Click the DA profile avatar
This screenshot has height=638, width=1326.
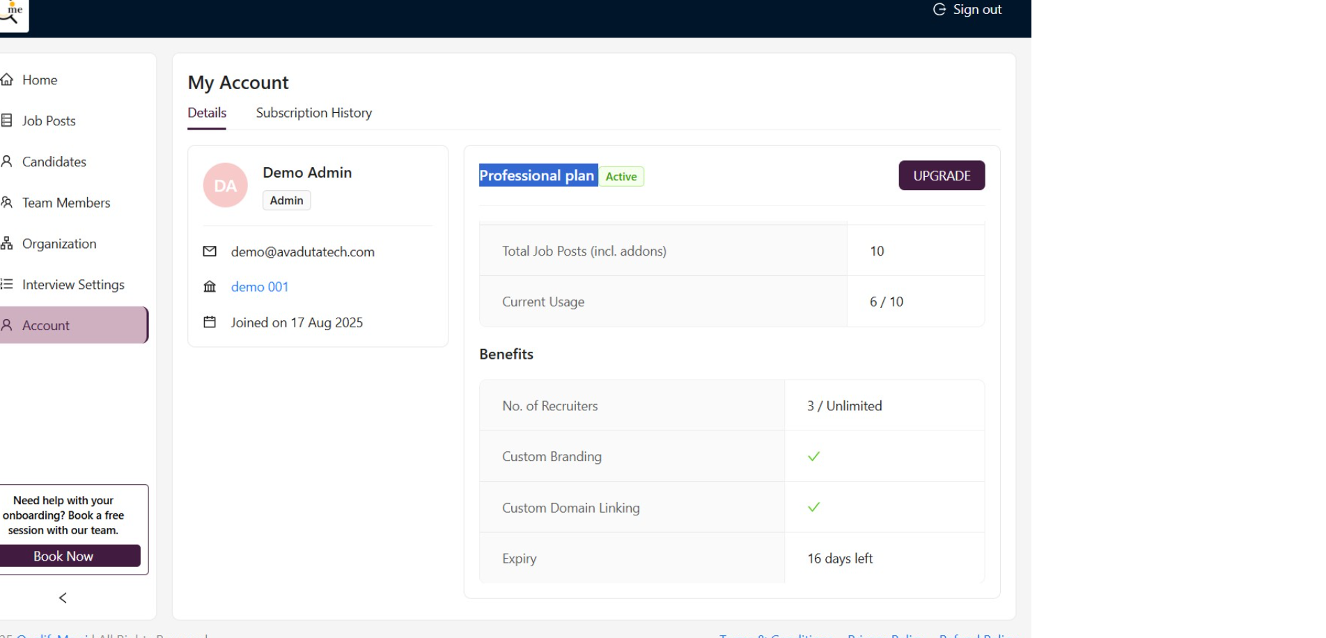pyautogui.click(x=225, y=185)
